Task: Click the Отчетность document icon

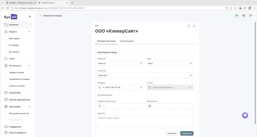Action: click(6, 66)
